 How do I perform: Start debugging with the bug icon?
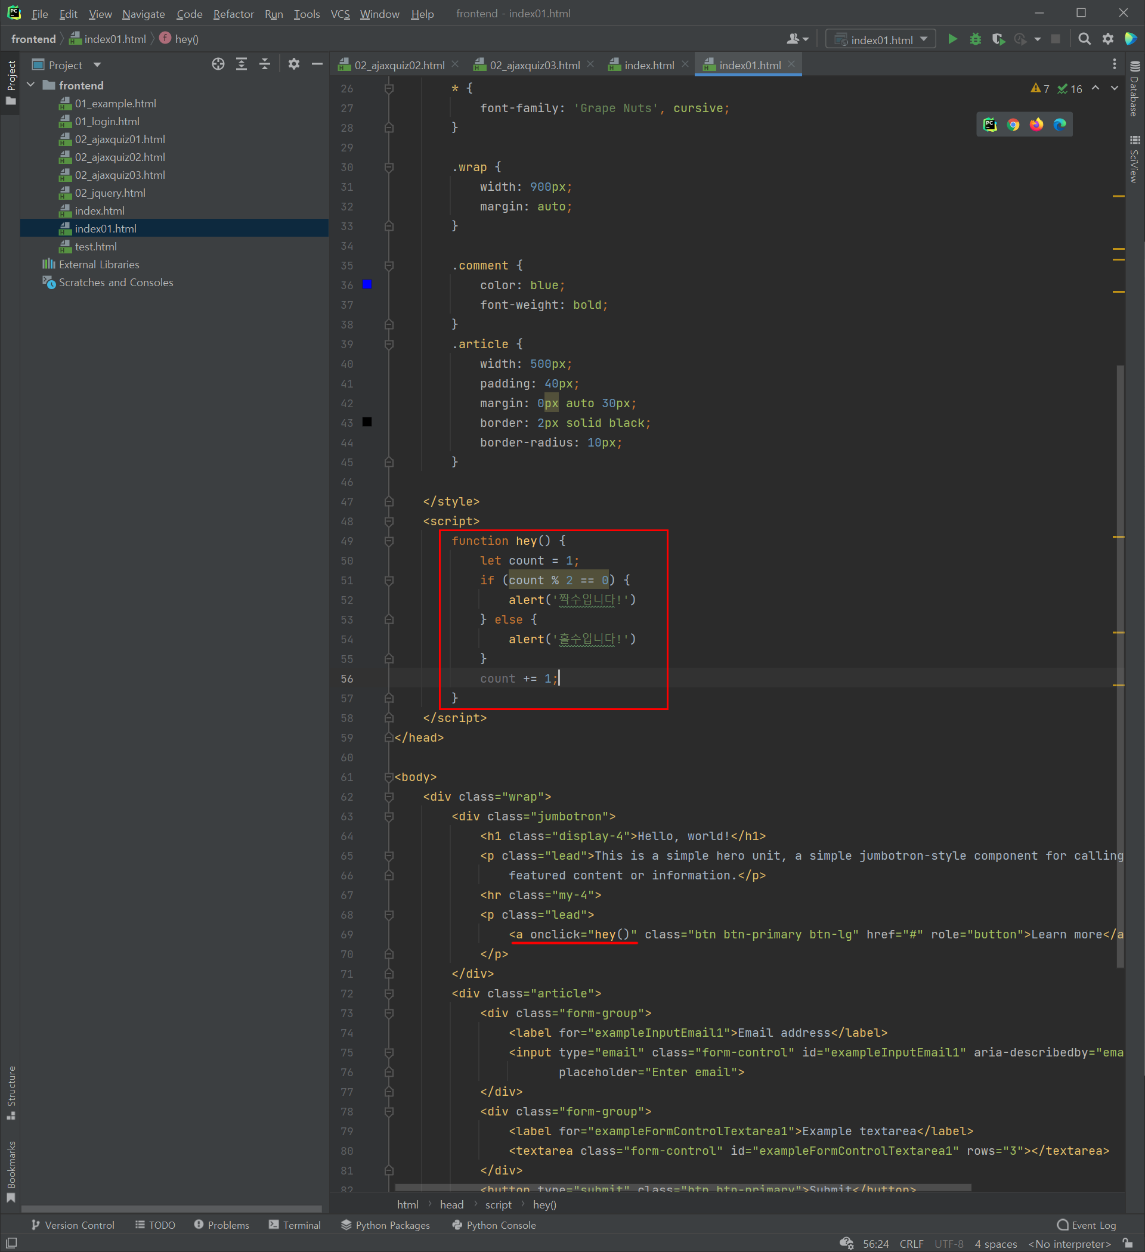pos(975,39)
